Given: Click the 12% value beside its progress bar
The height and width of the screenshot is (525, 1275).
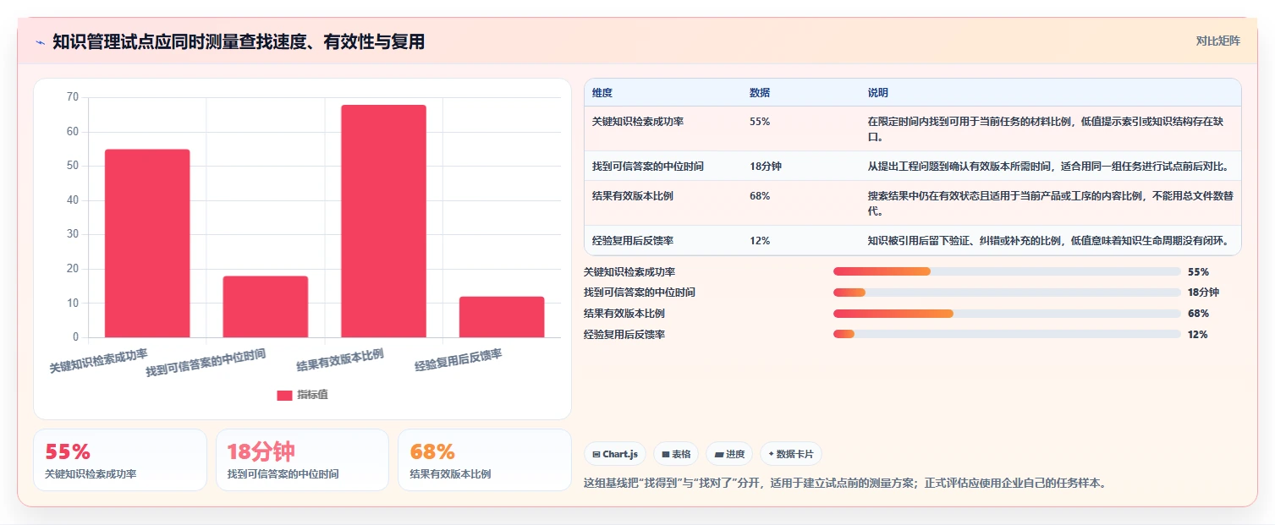Looking at the screenshot, I should [x=1198, y=335].
